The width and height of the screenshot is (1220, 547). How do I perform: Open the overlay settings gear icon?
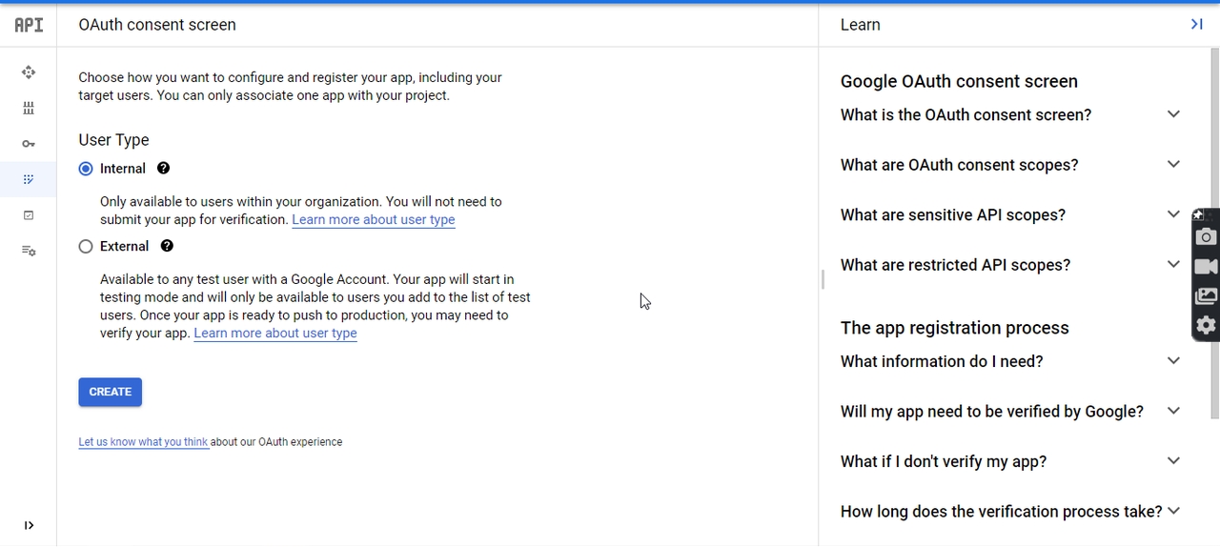tap(1207, 326)
